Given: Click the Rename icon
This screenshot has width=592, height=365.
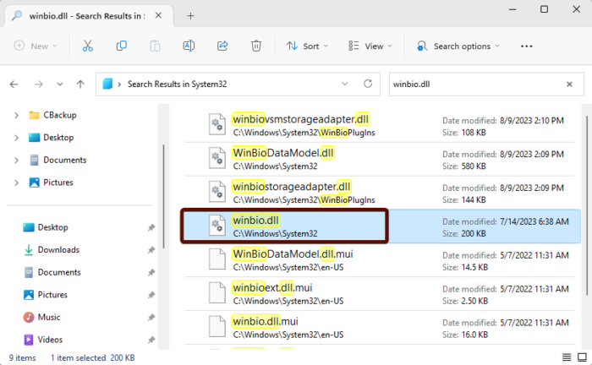Looking at the screenshot, I should tap(189, 46).
